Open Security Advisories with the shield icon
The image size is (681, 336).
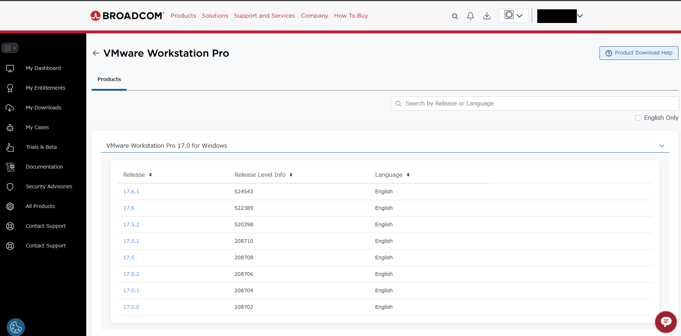coord(10,186)
